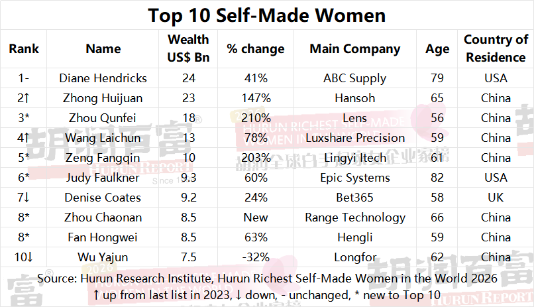Viewport: 534px width, 307px height.
Task: Select the Wealth US$ Bn header
Action: tap(189, 48)
